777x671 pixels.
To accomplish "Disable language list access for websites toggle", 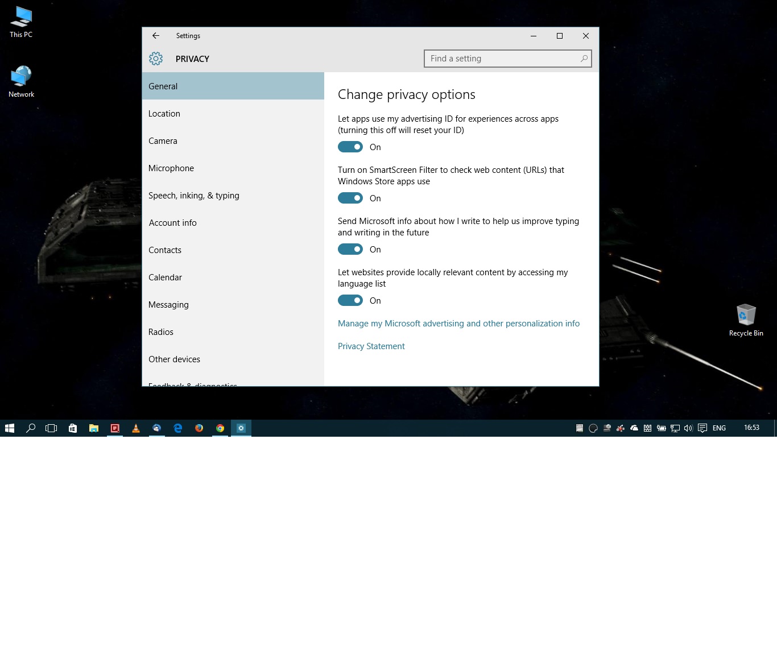I will tap(350, 300).
